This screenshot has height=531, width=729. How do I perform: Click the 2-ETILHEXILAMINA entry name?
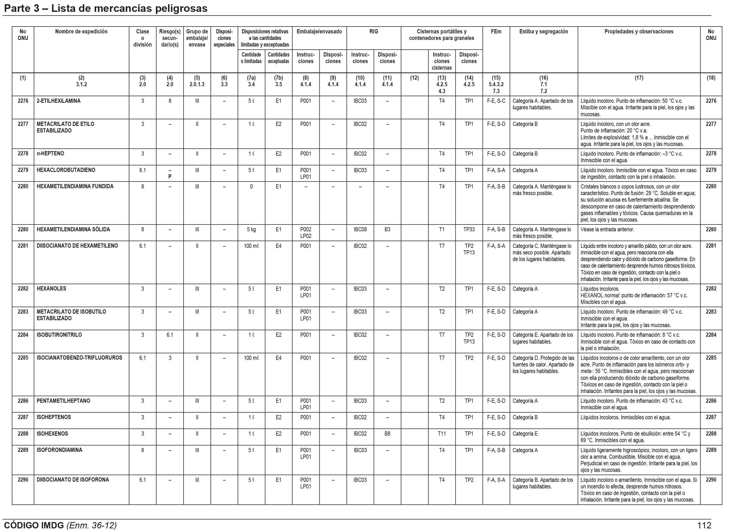(x=59, y=101)
